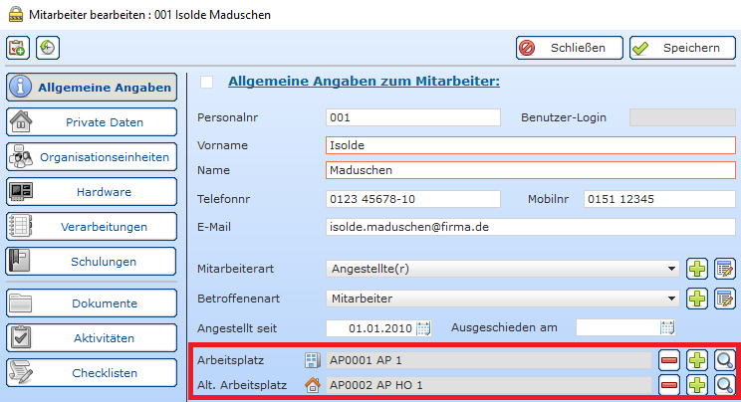Click the Schließen button

(570, 48)
